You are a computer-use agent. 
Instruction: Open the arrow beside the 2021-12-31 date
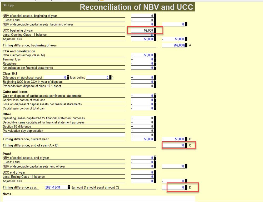(x=69, y=187)
